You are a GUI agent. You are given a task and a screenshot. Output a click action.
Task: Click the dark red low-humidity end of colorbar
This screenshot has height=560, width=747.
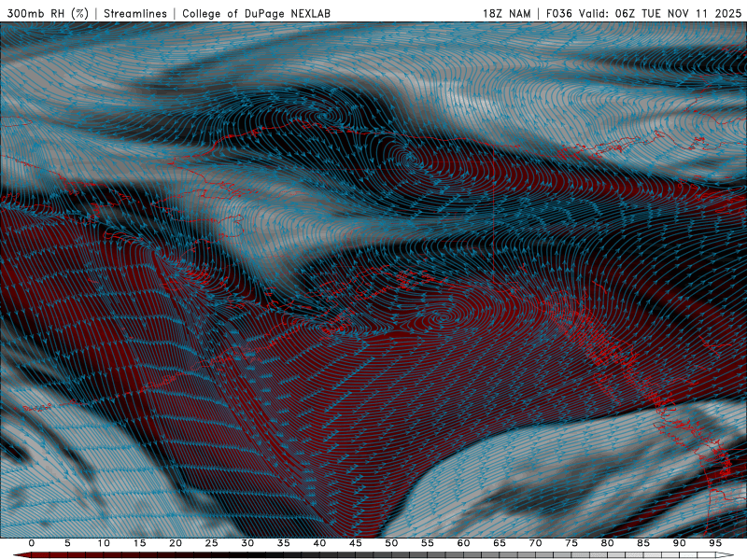click(x=22, y=555)
